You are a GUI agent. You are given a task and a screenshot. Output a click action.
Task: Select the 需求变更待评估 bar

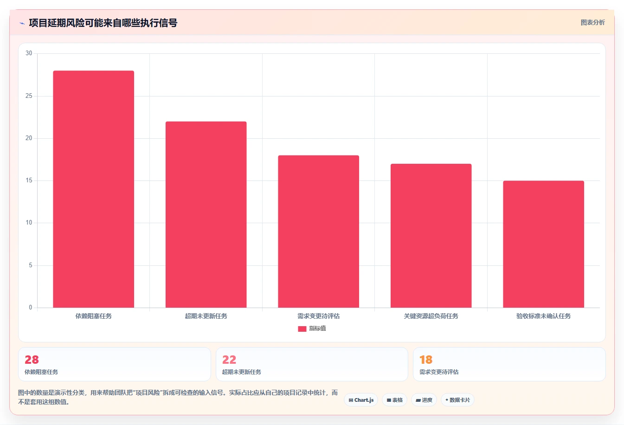[x=319, y=232]
